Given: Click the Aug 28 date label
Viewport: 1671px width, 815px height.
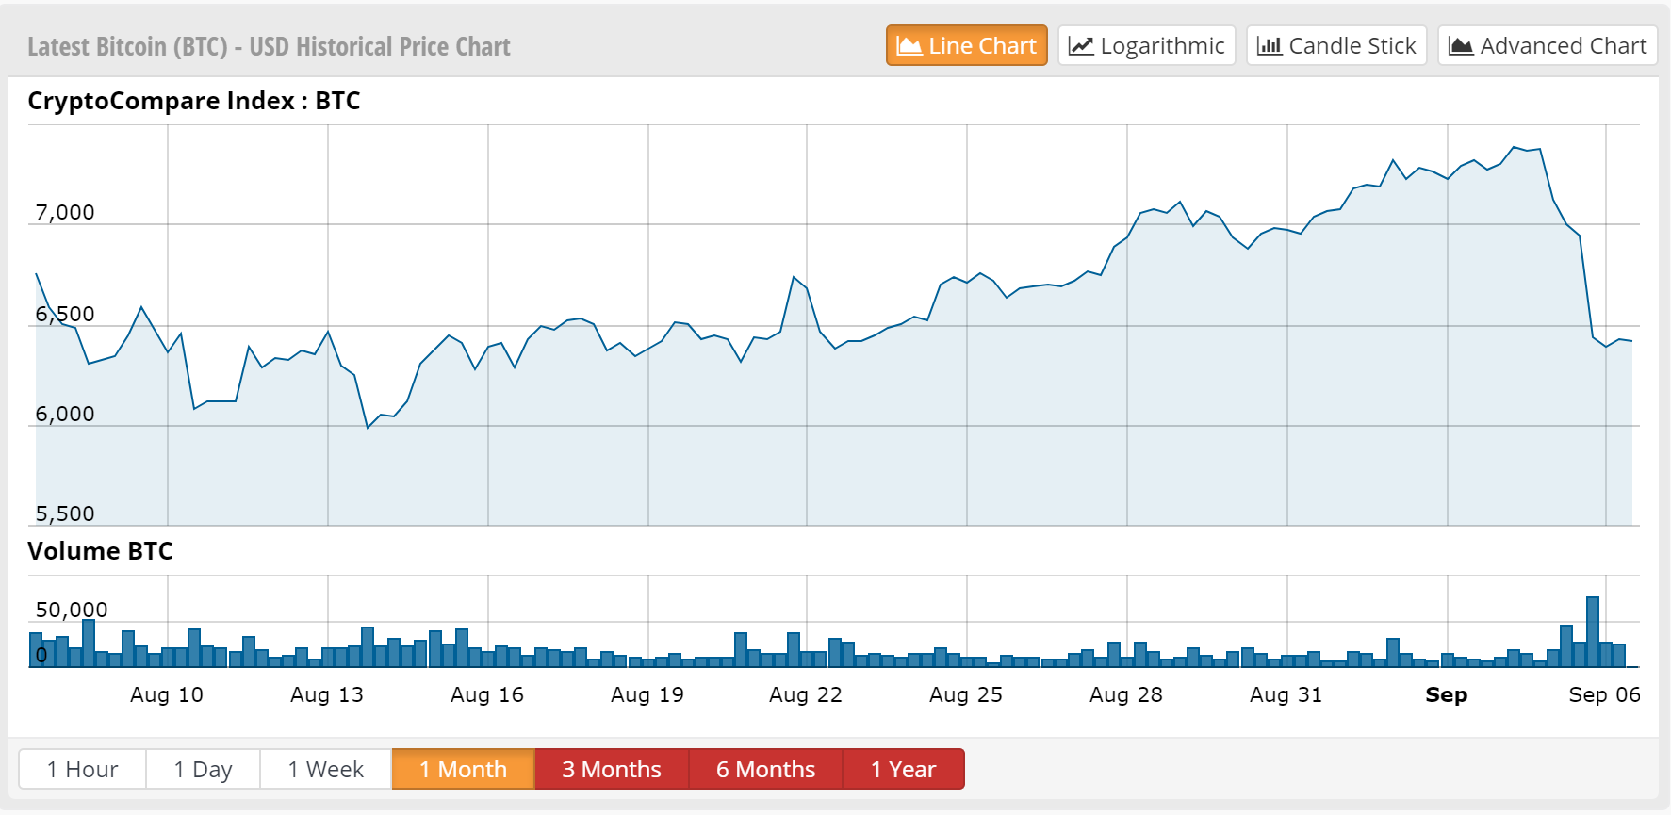Looking at the screenshot, I should tap(1126, 695).
